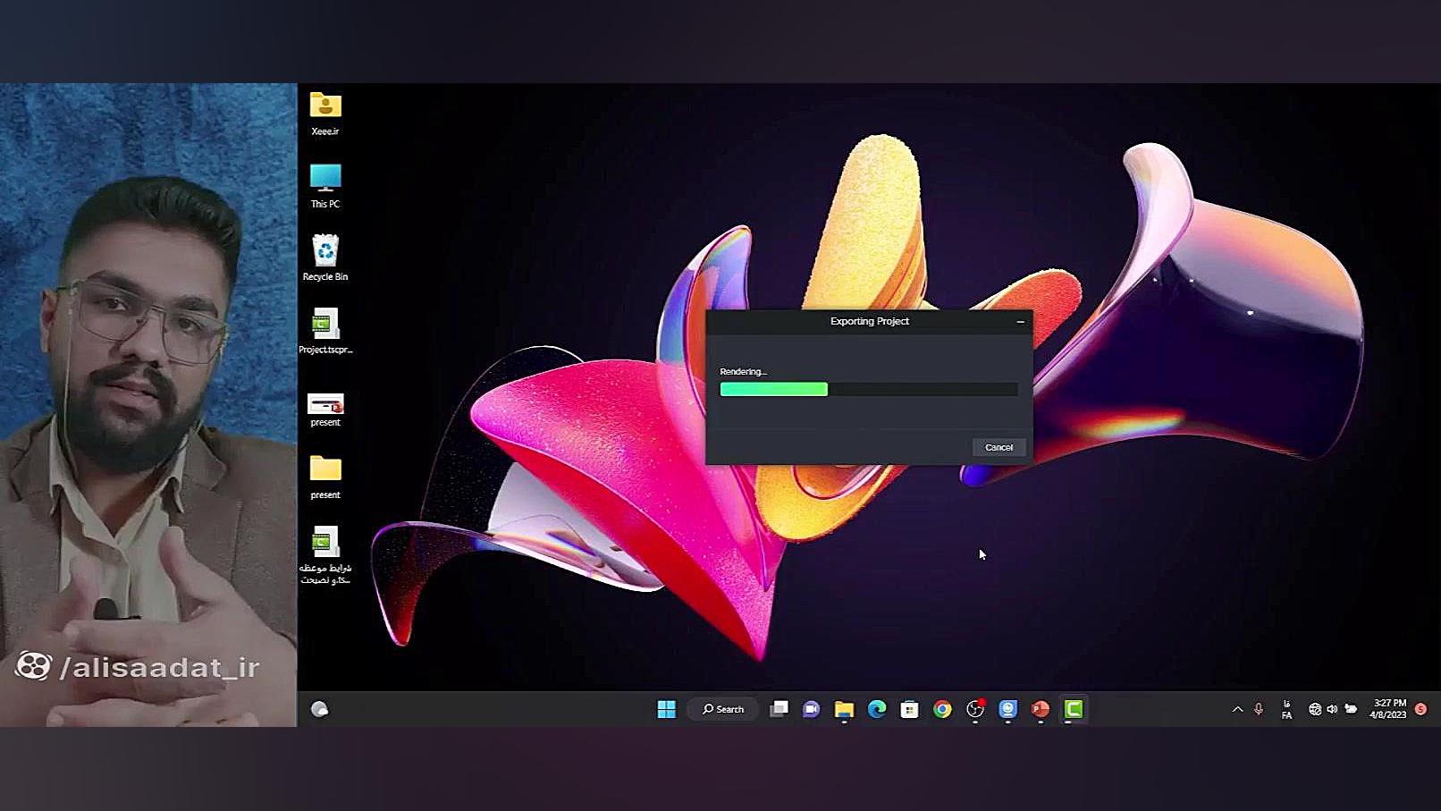Expand the hidden system tray icons
This screenshot has height=811, width=1441.
click(x=1237, y=709)
